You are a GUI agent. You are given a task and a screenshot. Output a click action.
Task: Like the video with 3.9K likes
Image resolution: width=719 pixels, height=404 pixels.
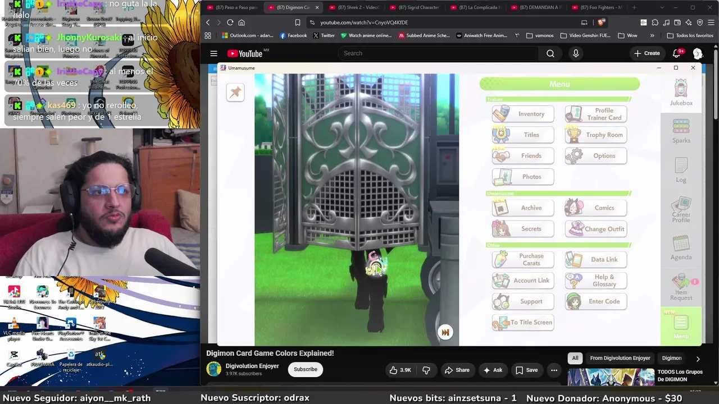(x=401, y=370)
